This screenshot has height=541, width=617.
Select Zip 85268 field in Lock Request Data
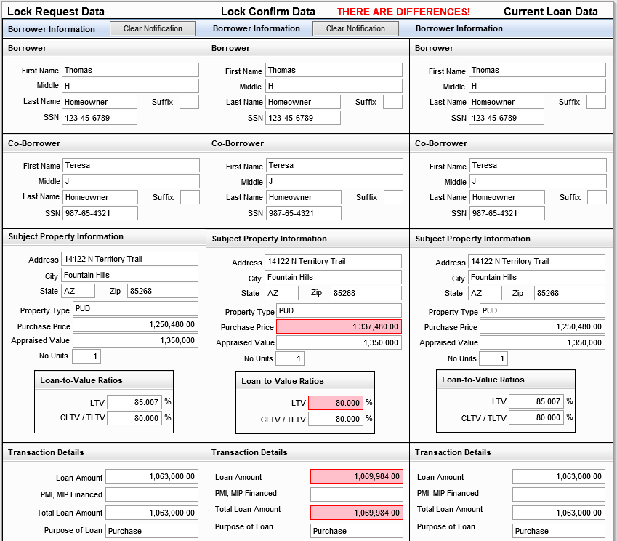click(x=163, y=291)
